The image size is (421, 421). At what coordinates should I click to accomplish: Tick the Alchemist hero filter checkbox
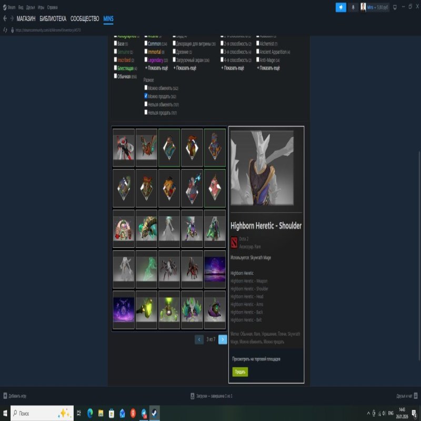coord(257,44)
